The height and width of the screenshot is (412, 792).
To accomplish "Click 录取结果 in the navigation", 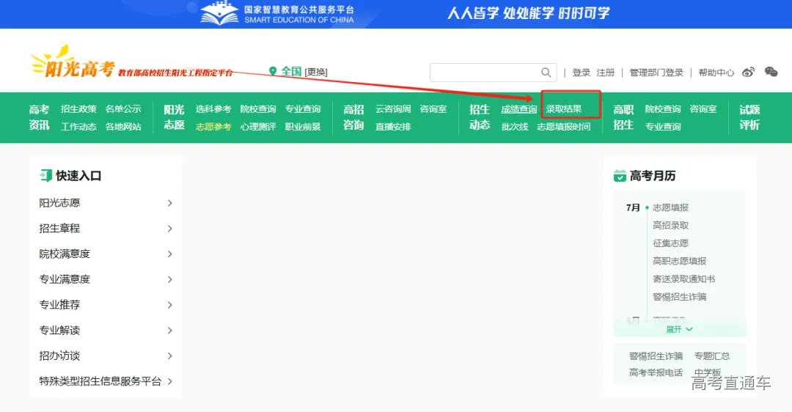I will [x=564, y=109].
